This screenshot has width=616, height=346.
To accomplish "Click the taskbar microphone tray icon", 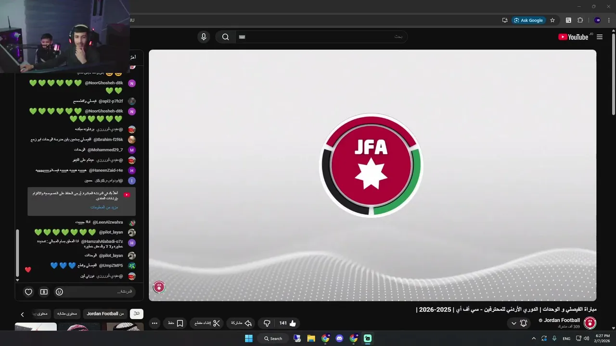I will point(554,338).
